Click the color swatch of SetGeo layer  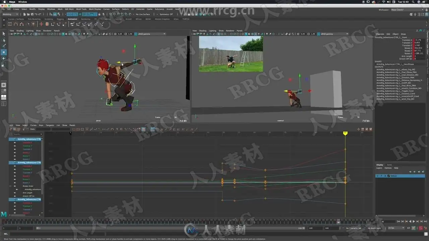388,176
